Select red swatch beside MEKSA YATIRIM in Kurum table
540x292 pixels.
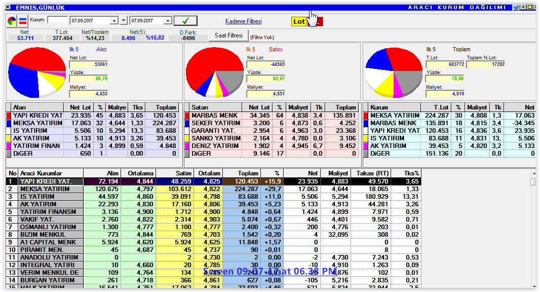(366, 116)
